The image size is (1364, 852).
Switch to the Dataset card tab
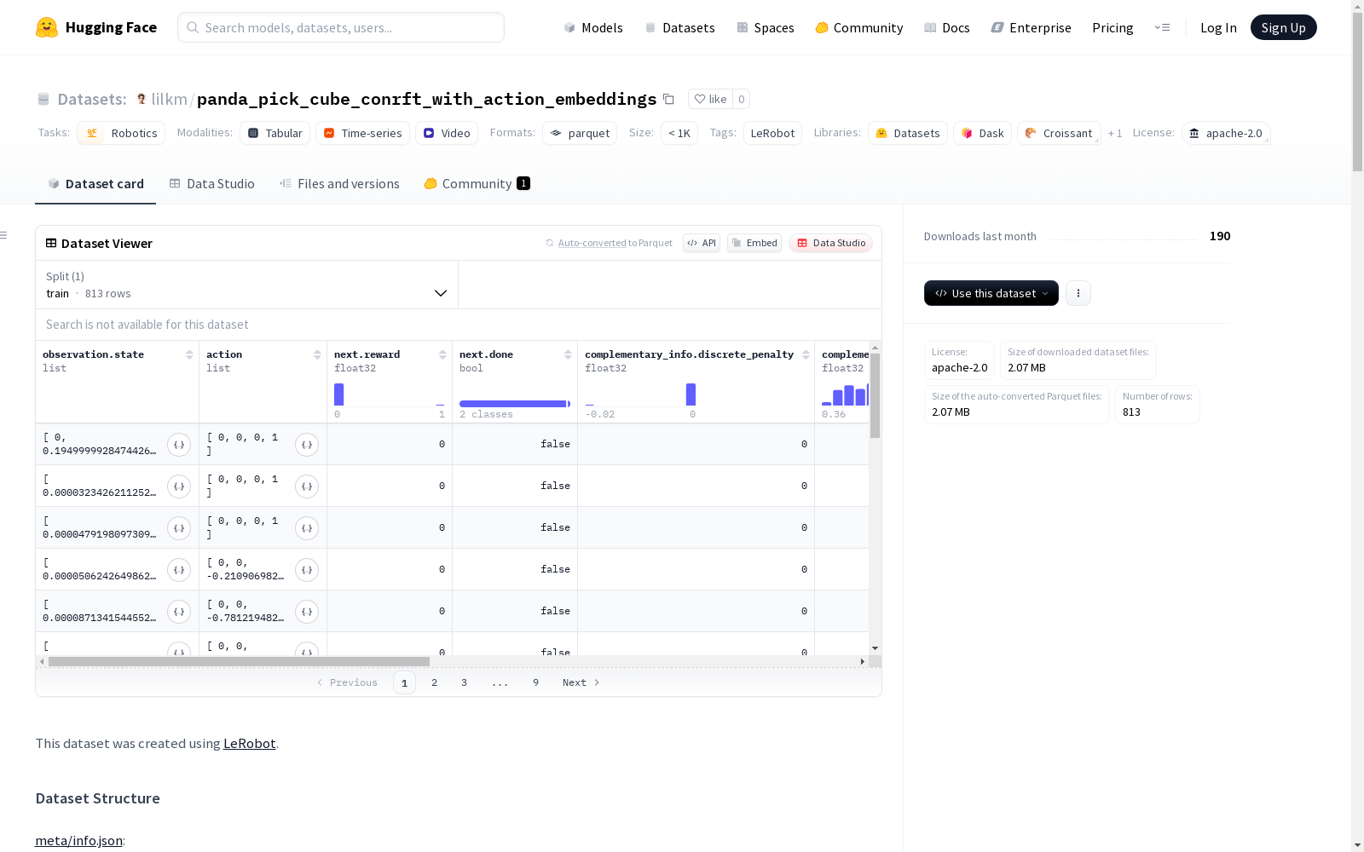point(95,184)
